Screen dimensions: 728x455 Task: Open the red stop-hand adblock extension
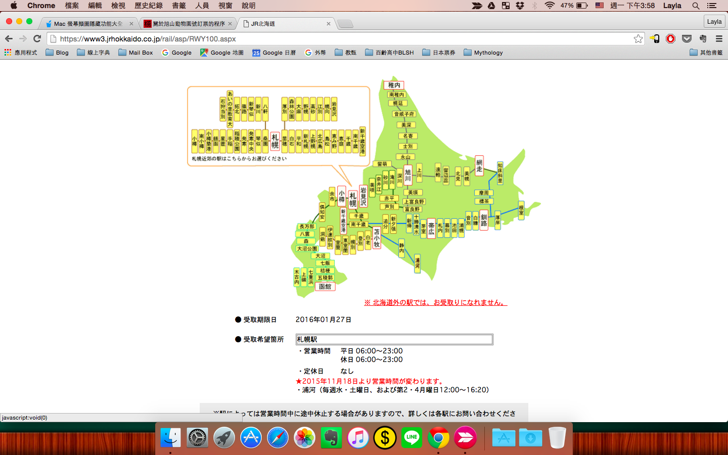[671, 39]
